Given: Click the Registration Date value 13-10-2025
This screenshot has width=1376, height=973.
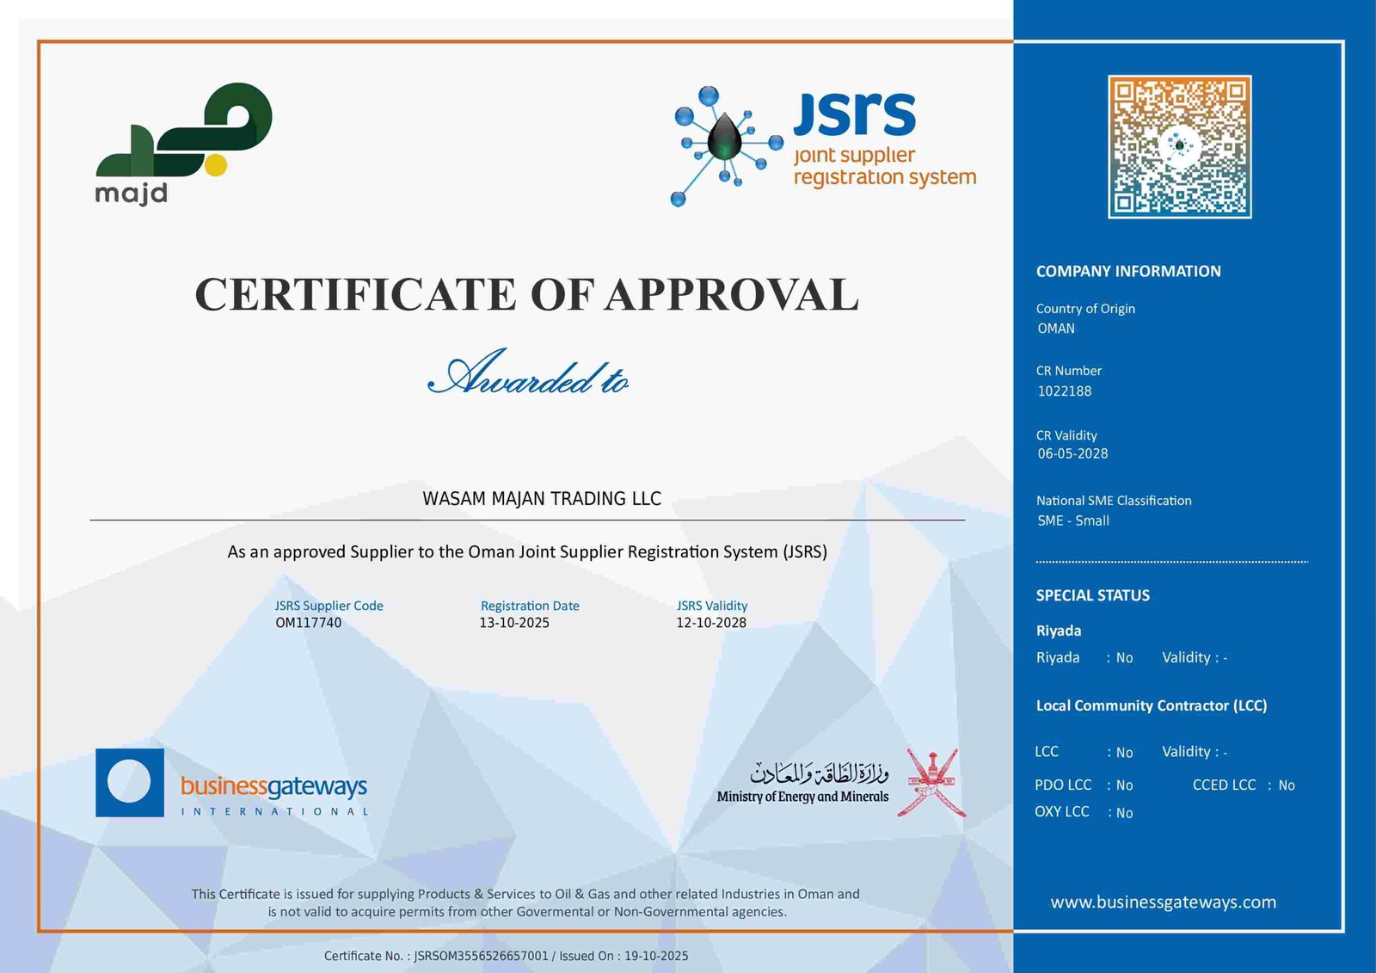Looking at the screenshot, I should click(514, 623).
